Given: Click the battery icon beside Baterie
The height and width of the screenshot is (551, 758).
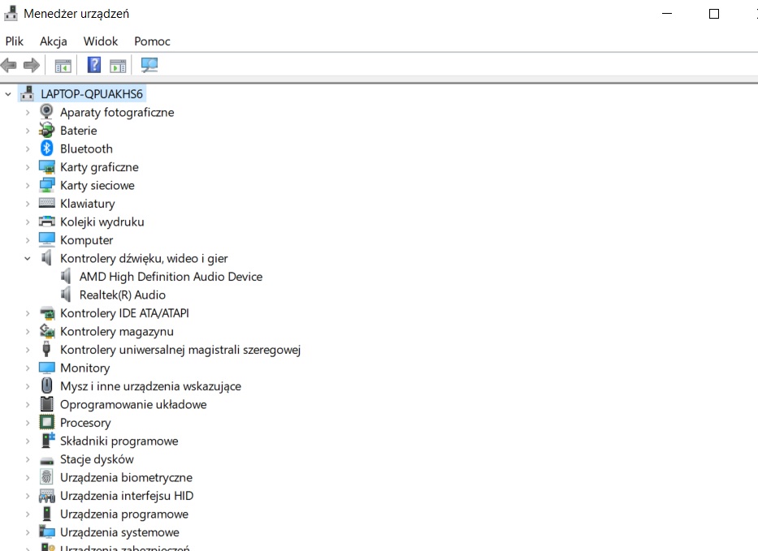Looking at the screenshot, I should coord(46,130).
